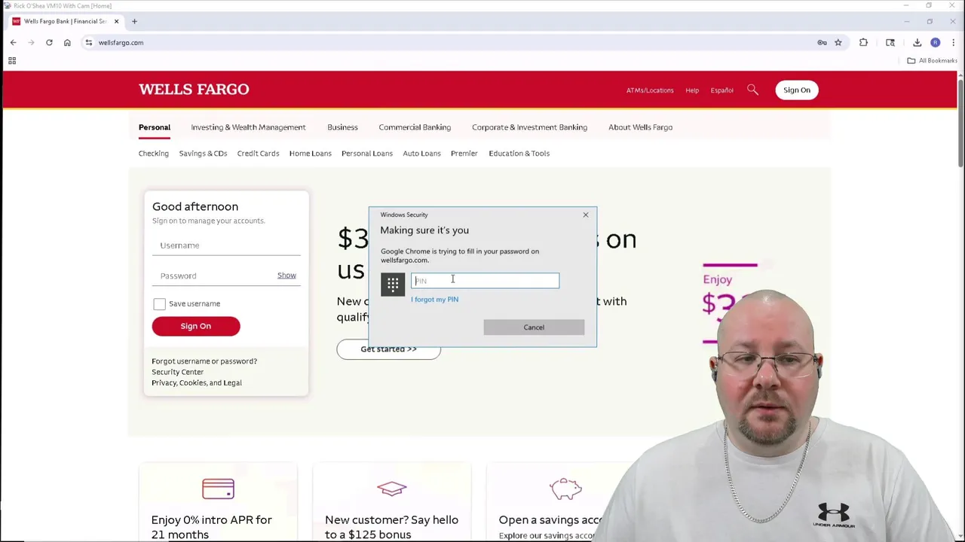Open the Education & Tools menu
The width and height of the screenshot is (965, 542).
pyautogui.click(x=519, y=154)
